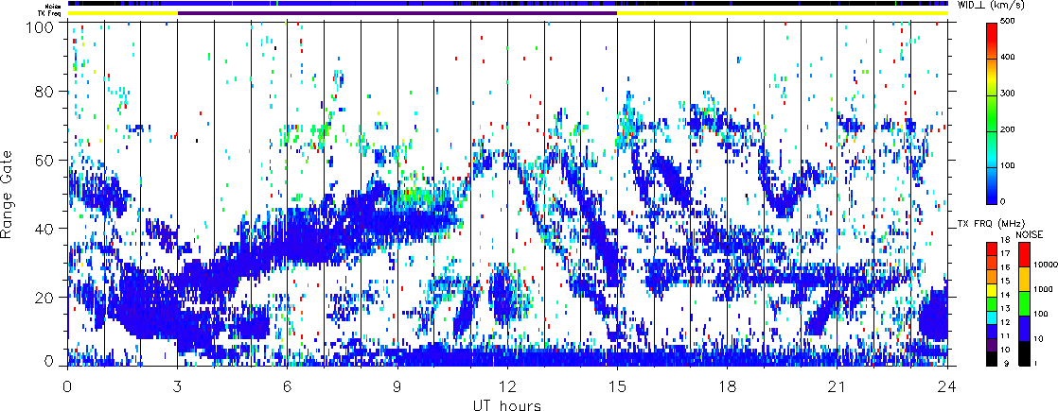Click the 10 label on TX FRQ colorbar
This screenshot has height=411, width=1058.
(1005, 350)
